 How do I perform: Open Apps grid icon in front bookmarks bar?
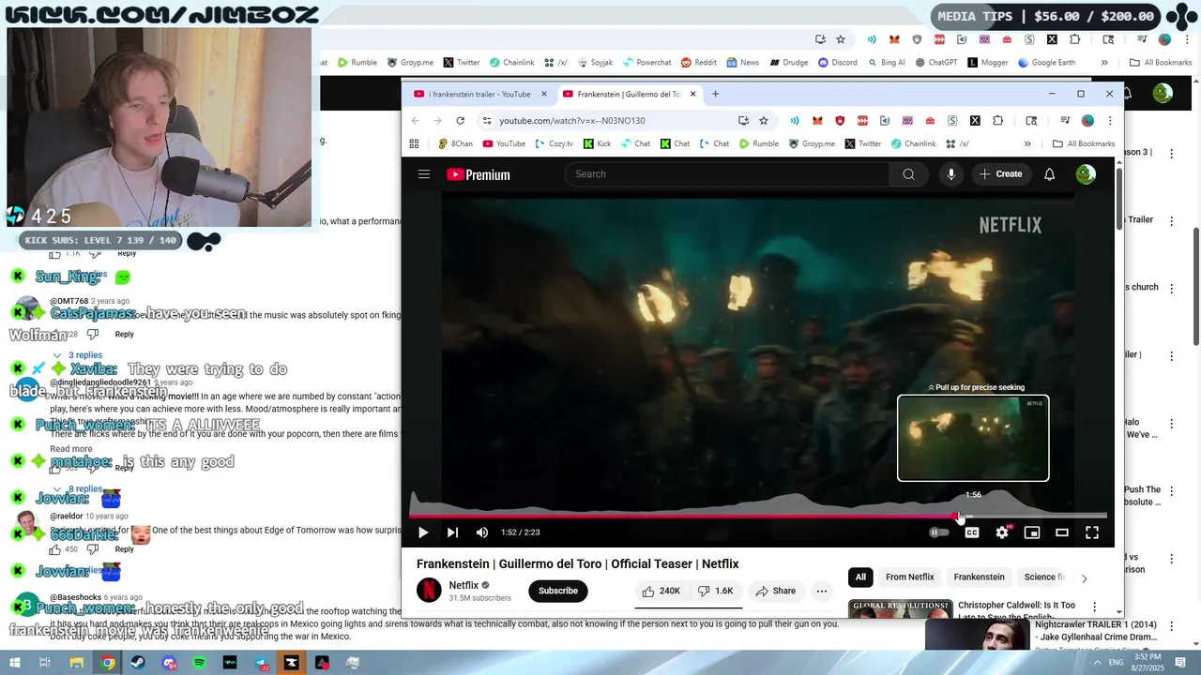pyautogui.click(x=414, y=143)
